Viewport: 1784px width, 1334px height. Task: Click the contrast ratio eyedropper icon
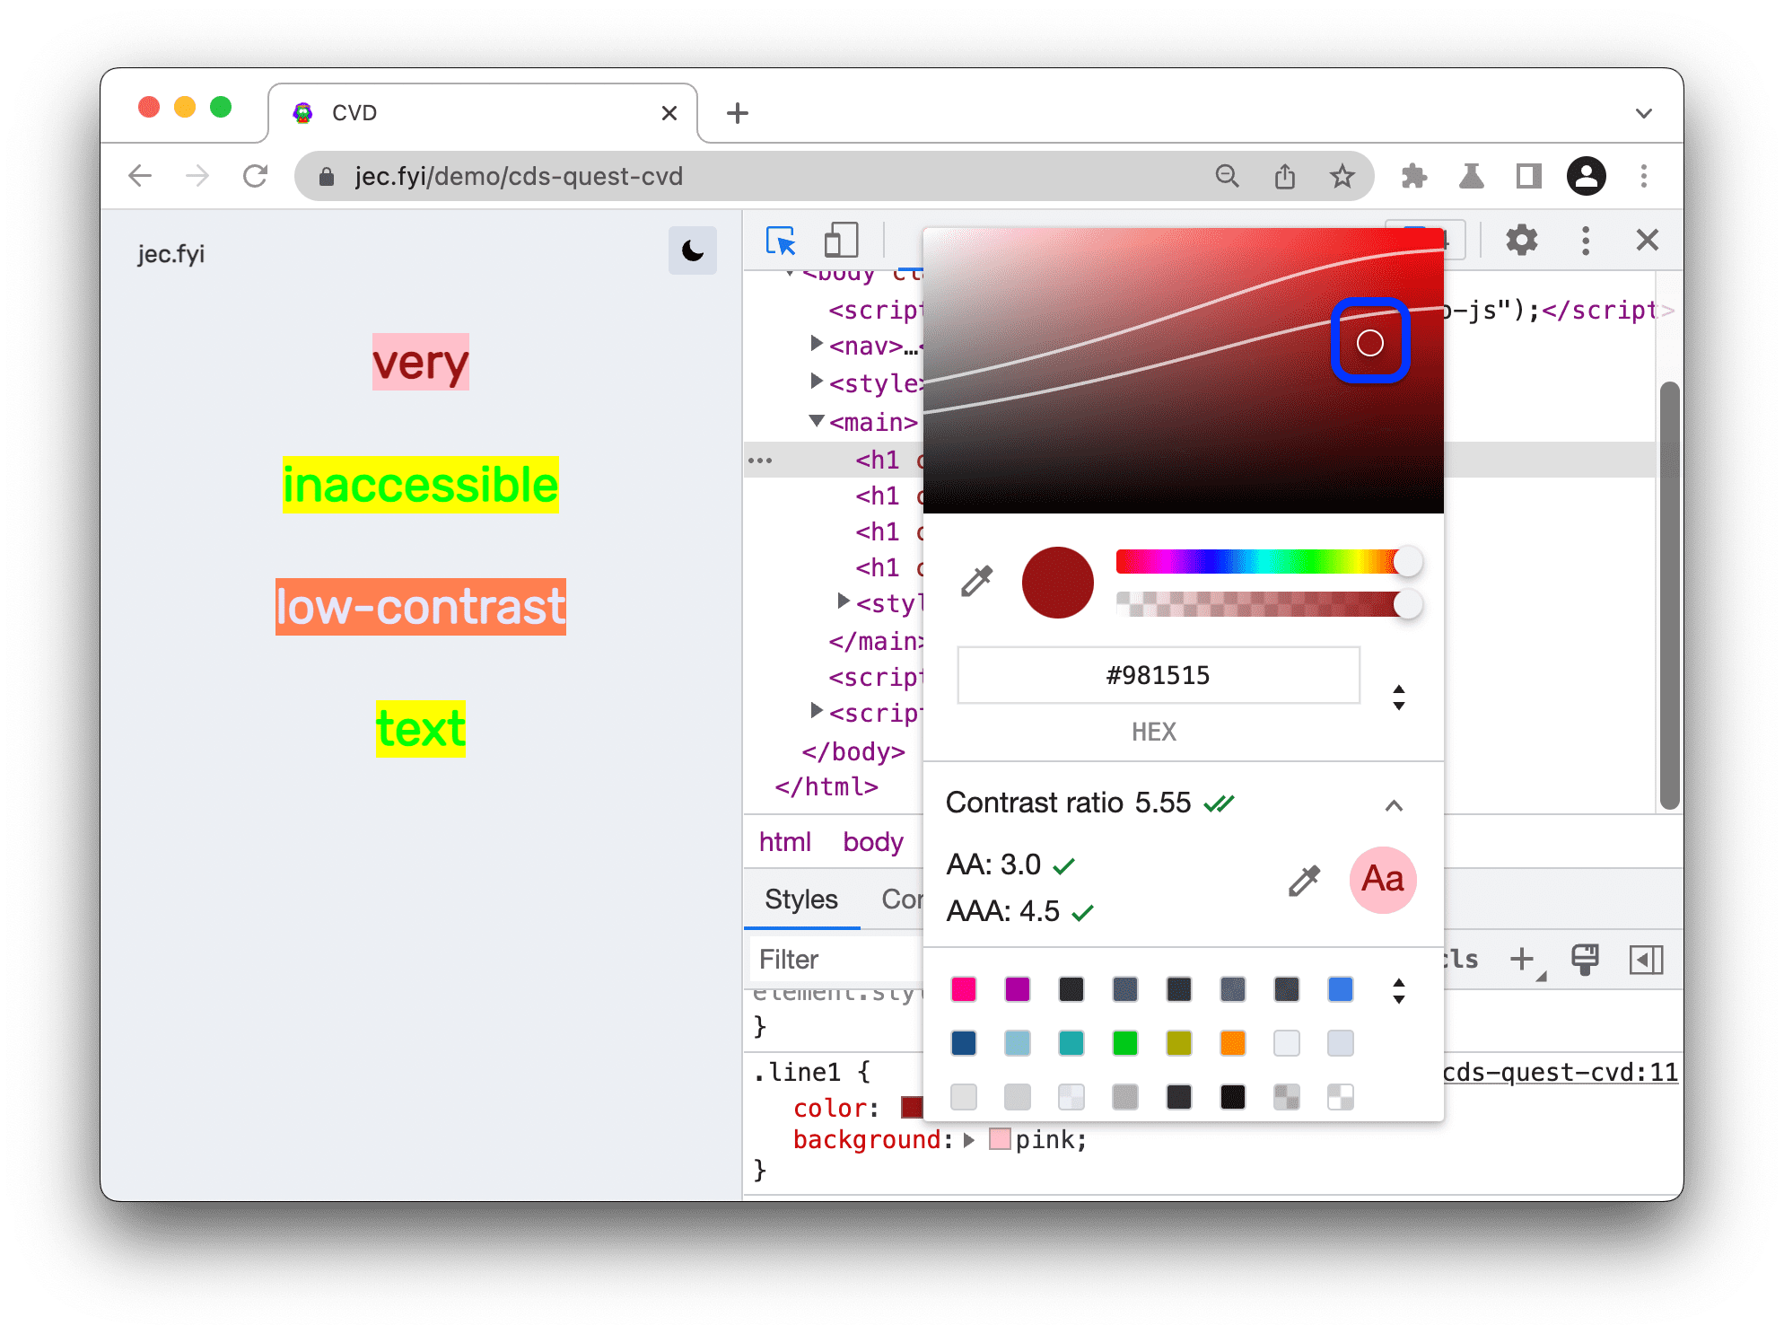1301,880
